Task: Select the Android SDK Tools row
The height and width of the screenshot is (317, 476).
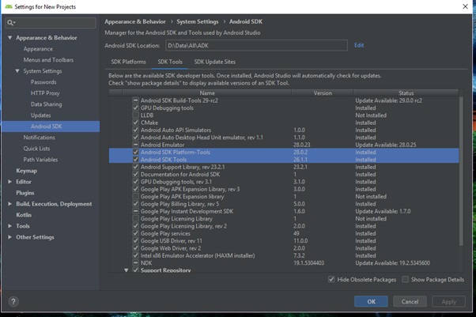Action: click(284, 160)
